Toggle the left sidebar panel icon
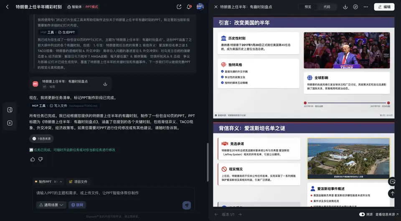The height and width of the screenshot is (221, 401). coord(10,110)
